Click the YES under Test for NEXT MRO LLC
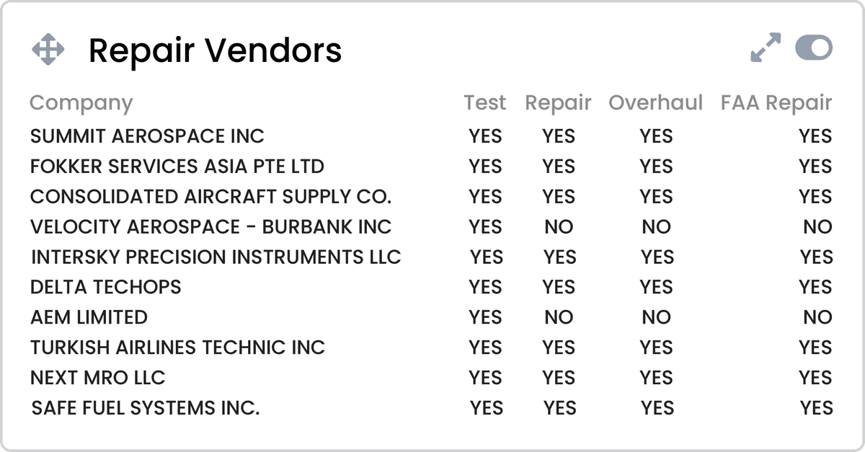Image resolution: width=865 pixels, height=452 pixels. 484,378
